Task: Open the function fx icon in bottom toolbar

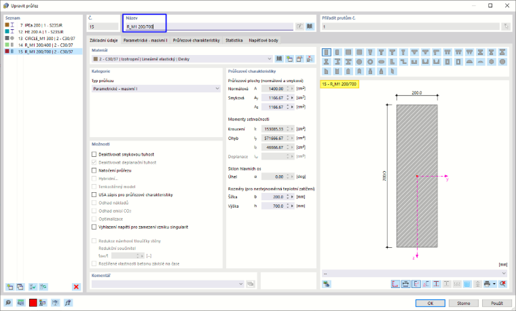Action: point(68,302)
